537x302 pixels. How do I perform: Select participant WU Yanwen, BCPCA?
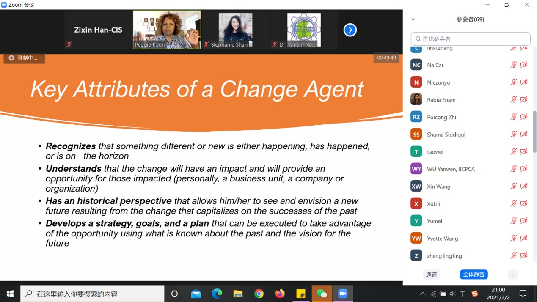[x=451, y=169]
